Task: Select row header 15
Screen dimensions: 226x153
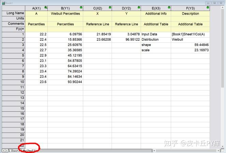Action: click(x=13, y=109)
